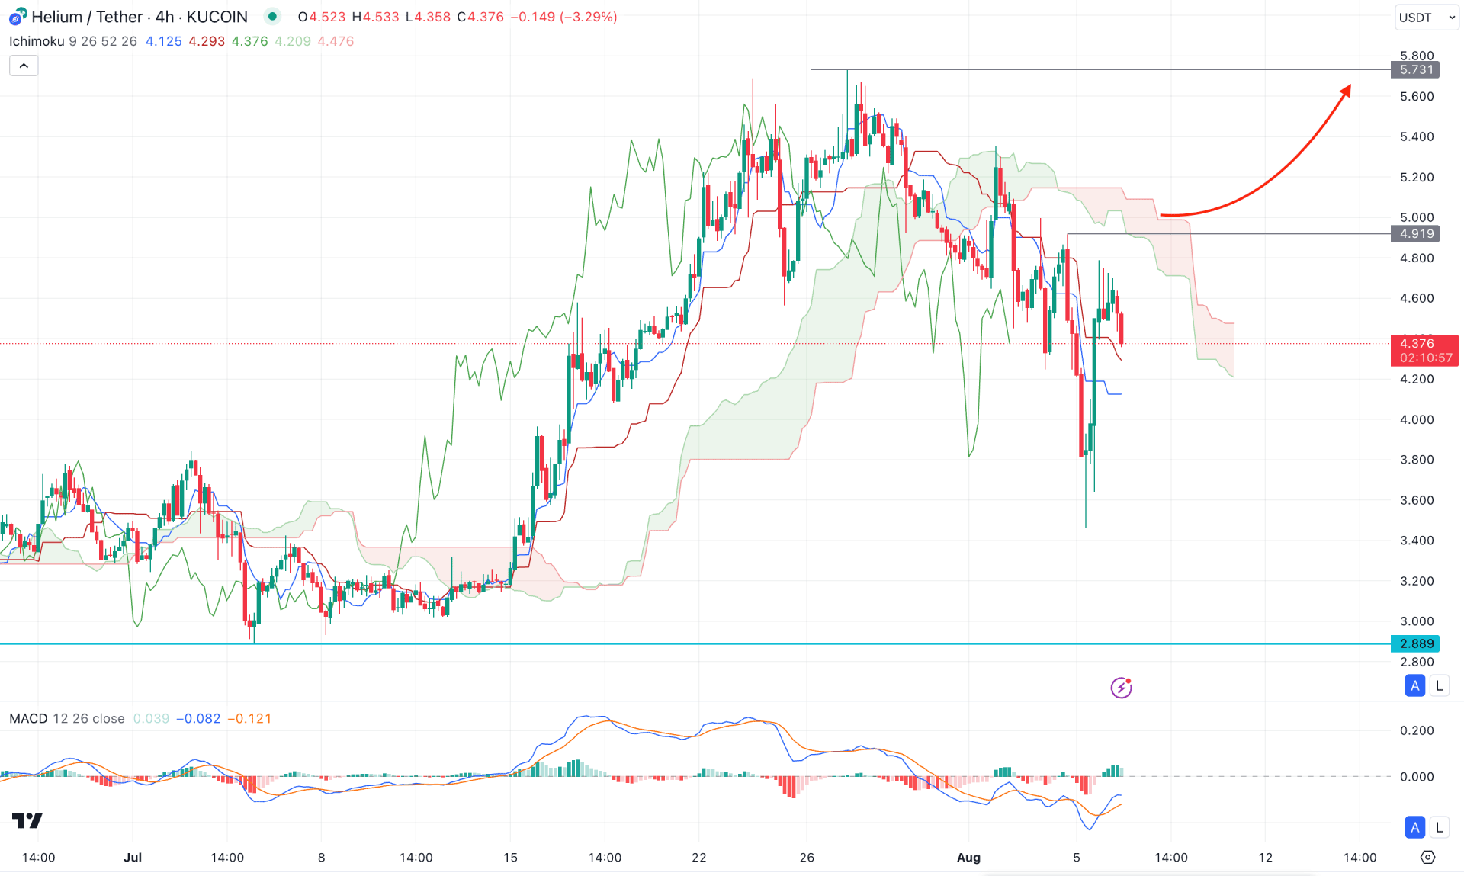The width and height of the screenshot is (1464, 876).
Task: Click the −0.149 (−3.29%) change value
Action: [x=563, y=17]
